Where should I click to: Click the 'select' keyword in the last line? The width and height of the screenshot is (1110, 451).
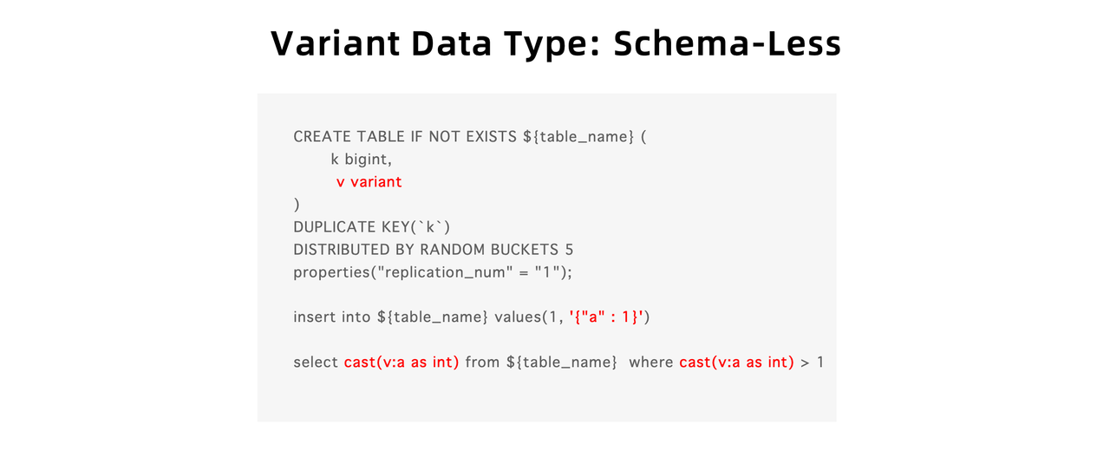(x=316, y=363)
